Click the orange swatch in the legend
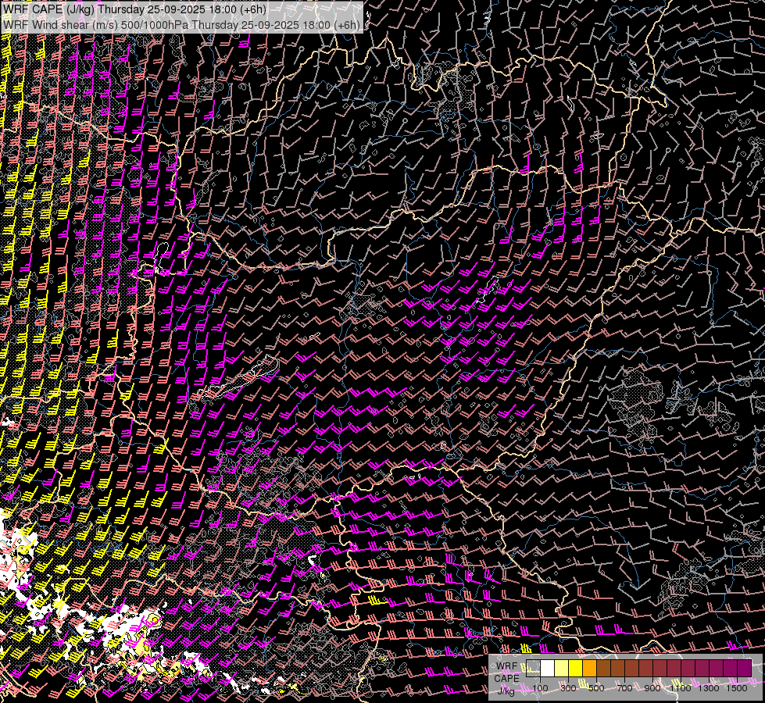This screenshot has width=765, height=703. coord(590,668)
